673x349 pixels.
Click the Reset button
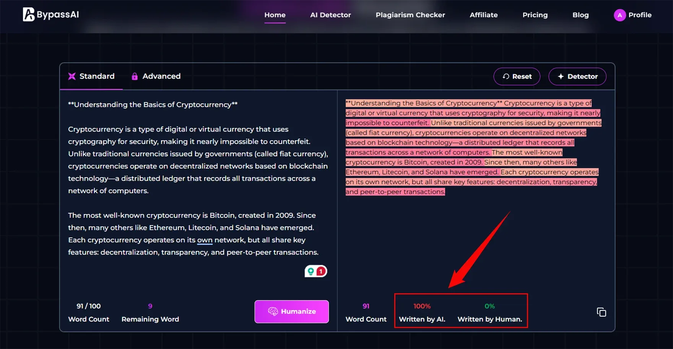tap(517, 76)
